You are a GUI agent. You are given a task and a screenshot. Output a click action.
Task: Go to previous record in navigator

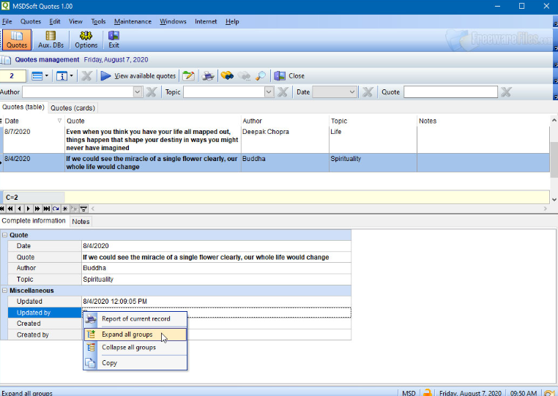19,209
